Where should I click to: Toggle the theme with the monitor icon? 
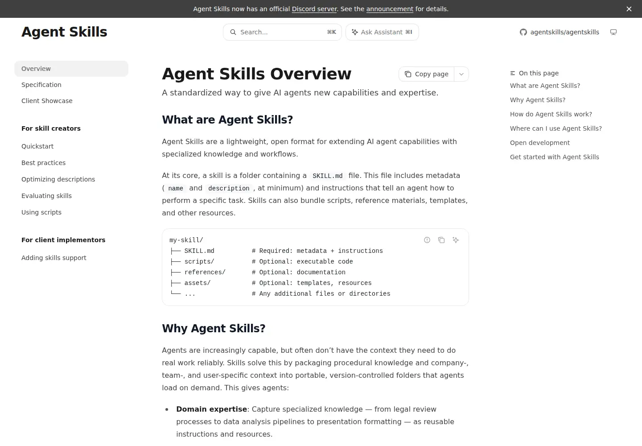613,32
